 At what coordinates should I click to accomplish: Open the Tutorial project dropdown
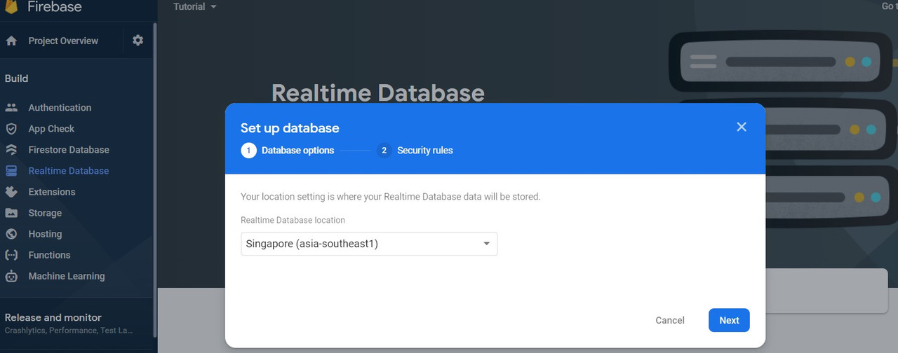tap(195, 6)
